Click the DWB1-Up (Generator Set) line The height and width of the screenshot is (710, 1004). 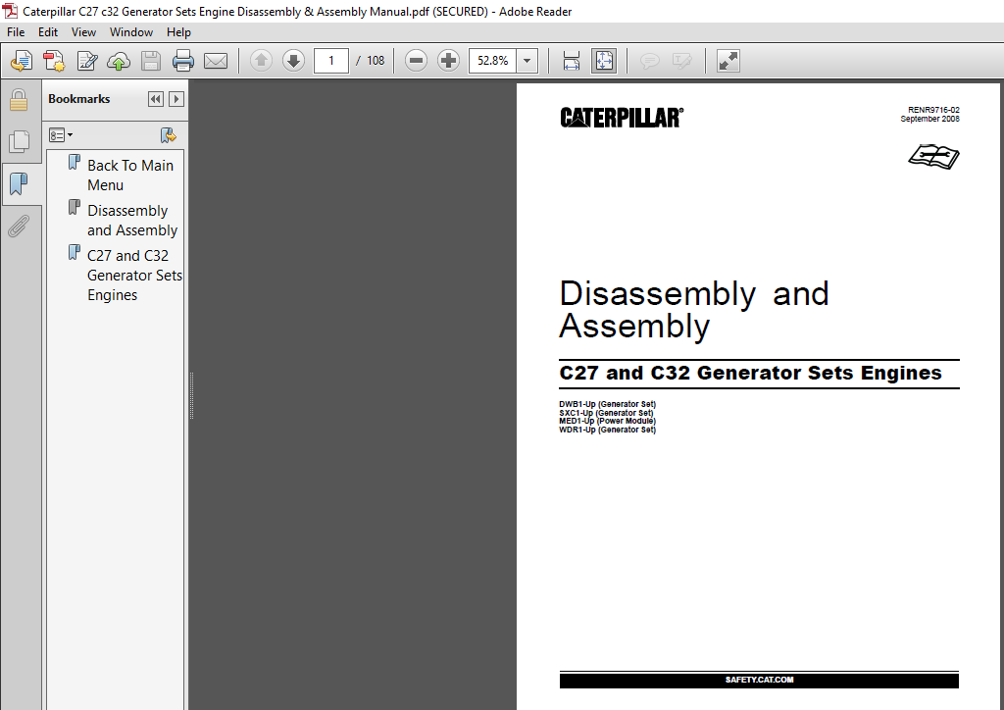[607, 404]
